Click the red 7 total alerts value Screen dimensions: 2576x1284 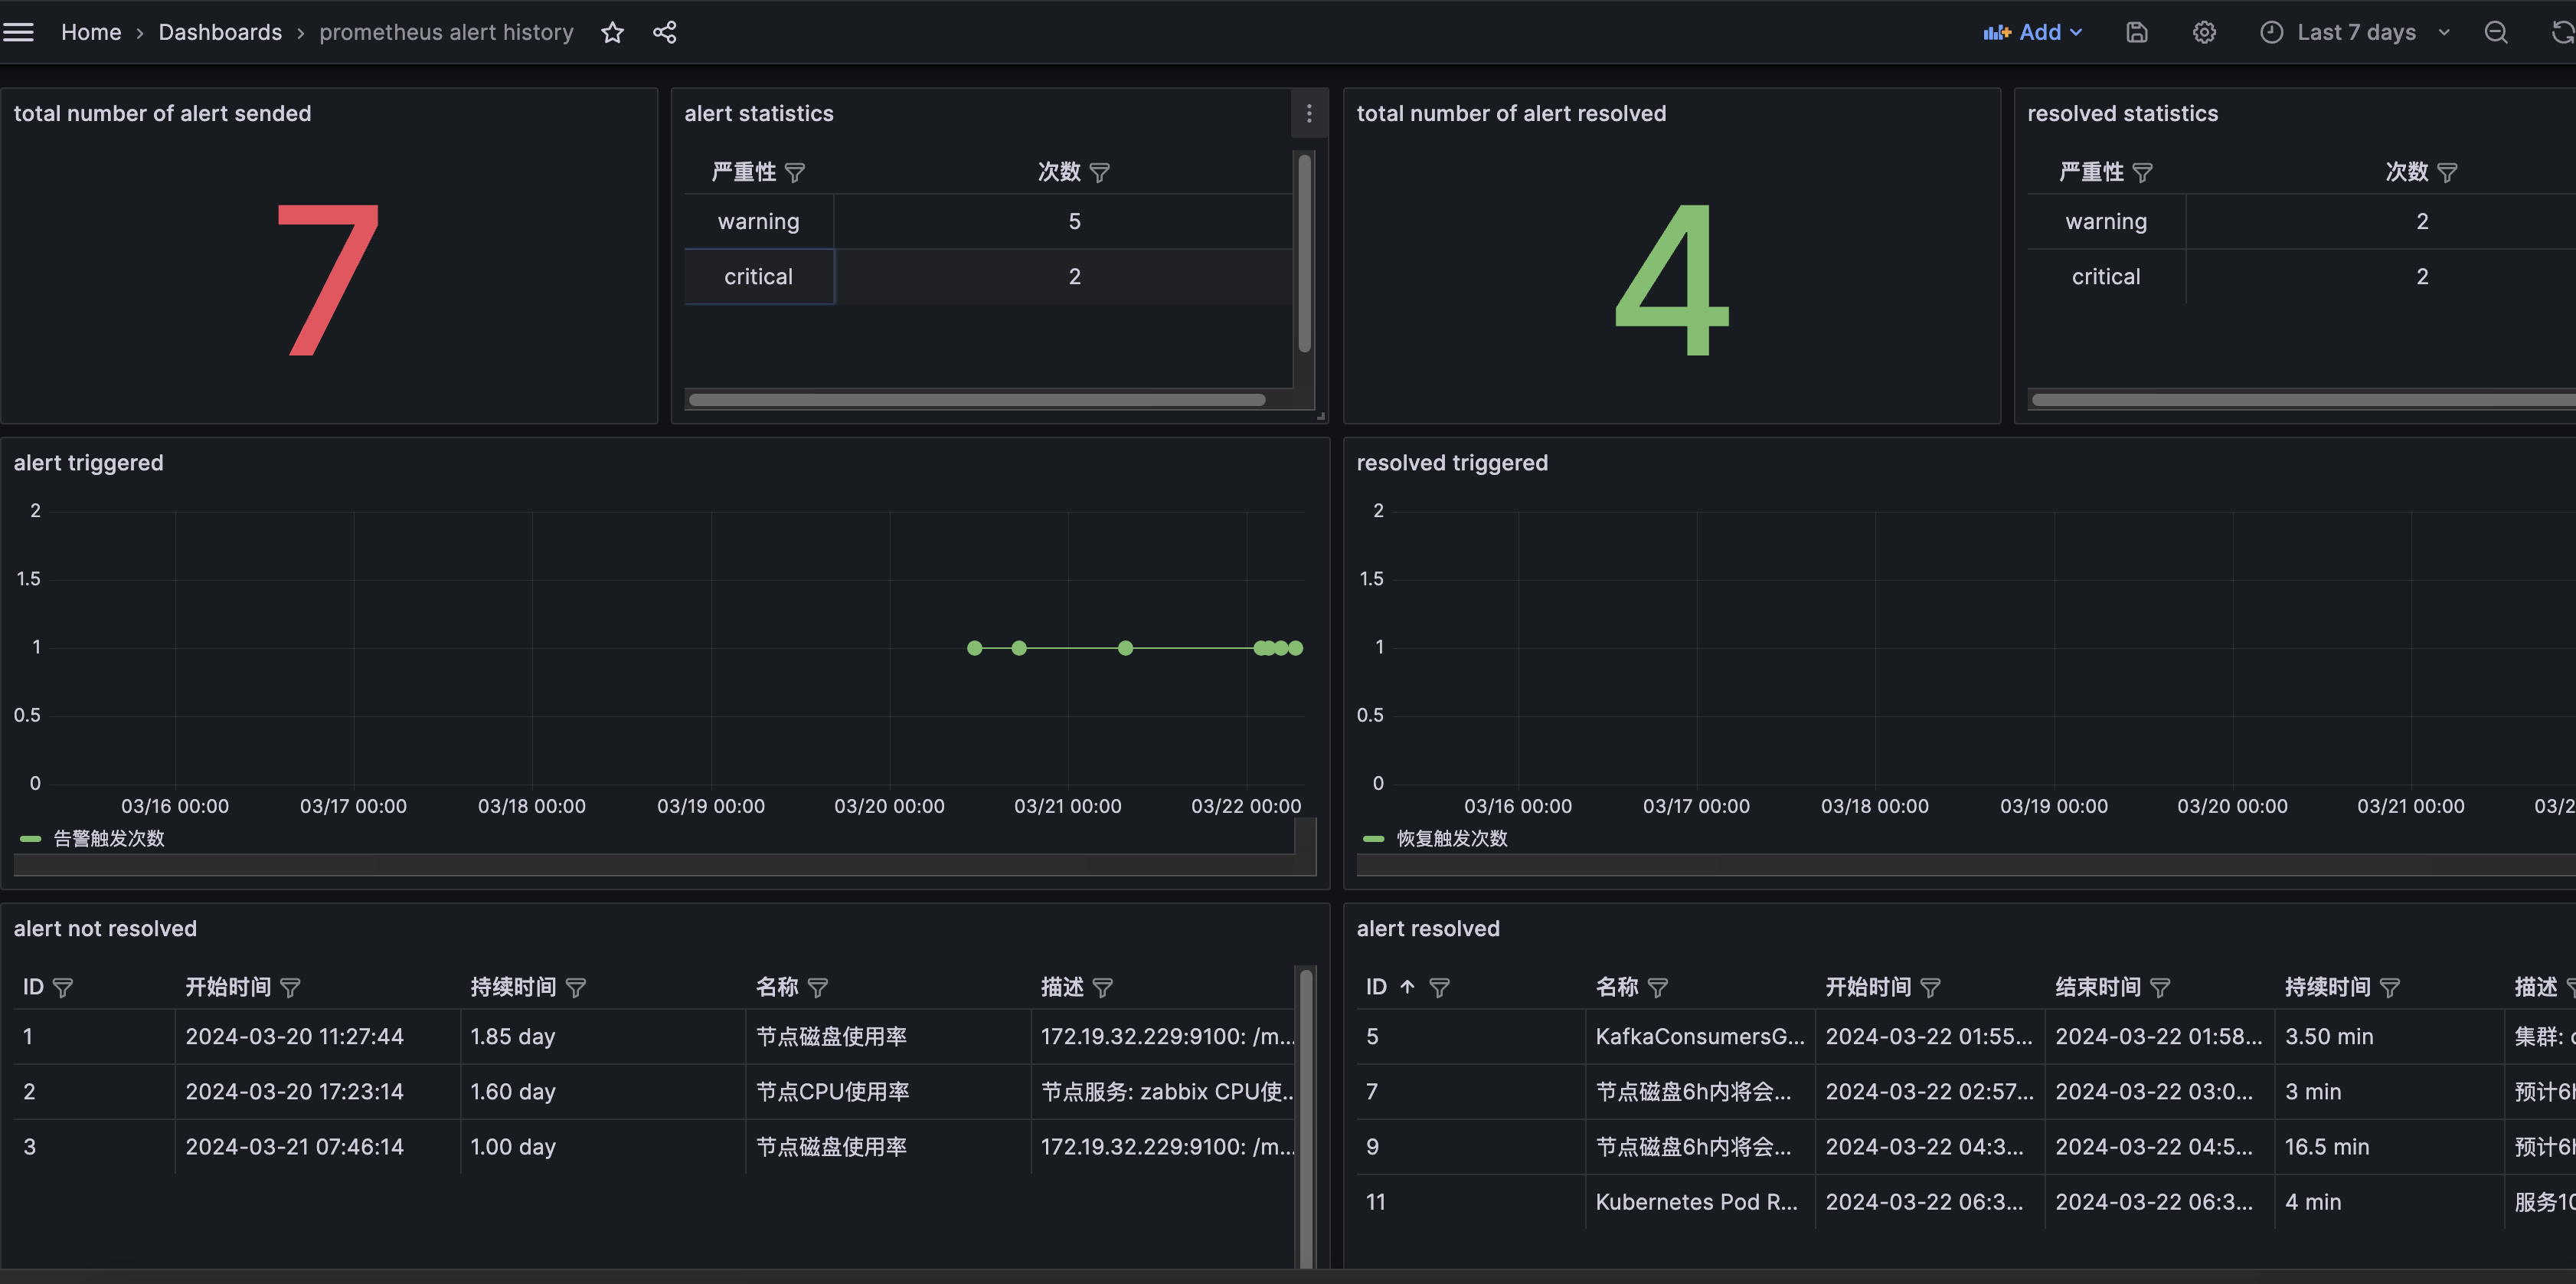[x=329, y=279]
